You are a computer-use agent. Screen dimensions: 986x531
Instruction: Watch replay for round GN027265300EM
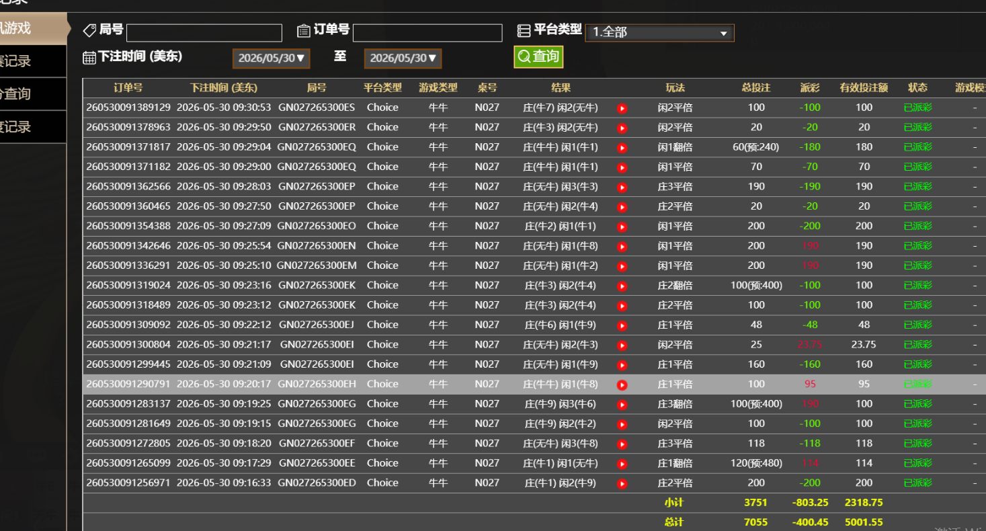point(622,266)
